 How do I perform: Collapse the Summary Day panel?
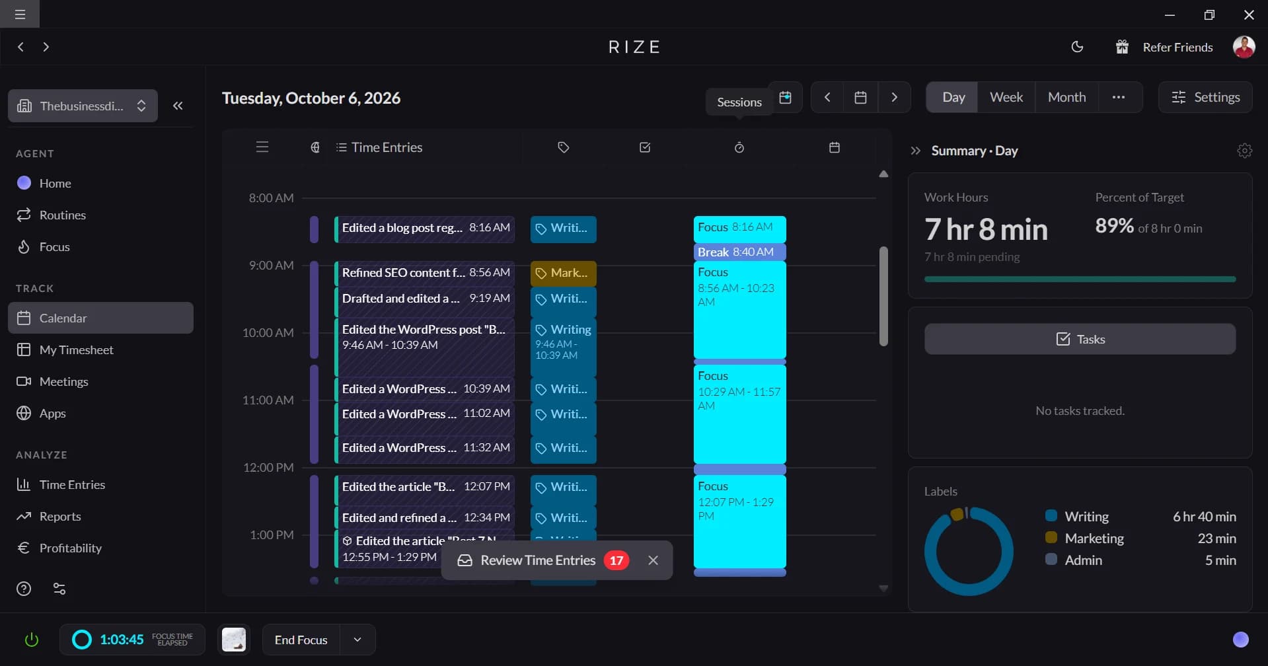tap(915, 151)
